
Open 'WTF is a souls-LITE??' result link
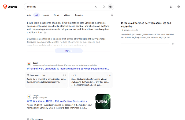[57, 101]
